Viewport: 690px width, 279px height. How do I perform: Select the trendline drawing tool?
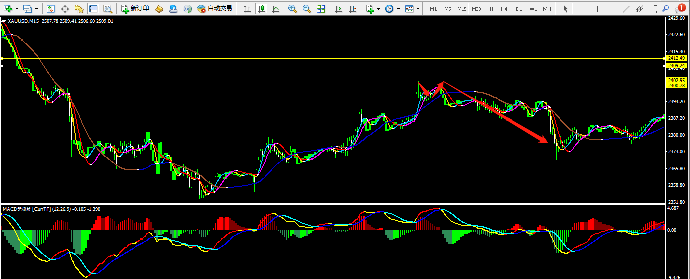click(627, 9)
